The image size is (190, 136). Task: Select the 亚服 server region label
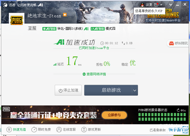tap(32, 28)
